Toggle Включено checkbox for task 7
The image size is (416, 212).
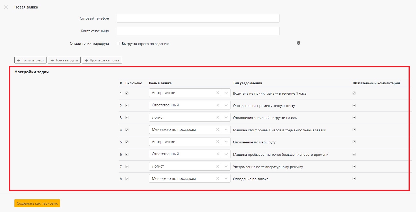(x=127, y=167)
